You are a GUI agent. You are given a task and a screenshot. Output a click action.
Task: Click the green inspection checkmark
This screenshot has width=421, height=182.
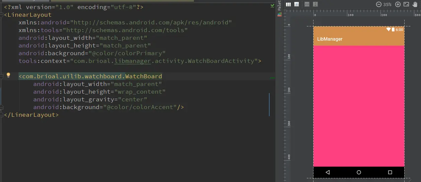click(x=273, y=6)
